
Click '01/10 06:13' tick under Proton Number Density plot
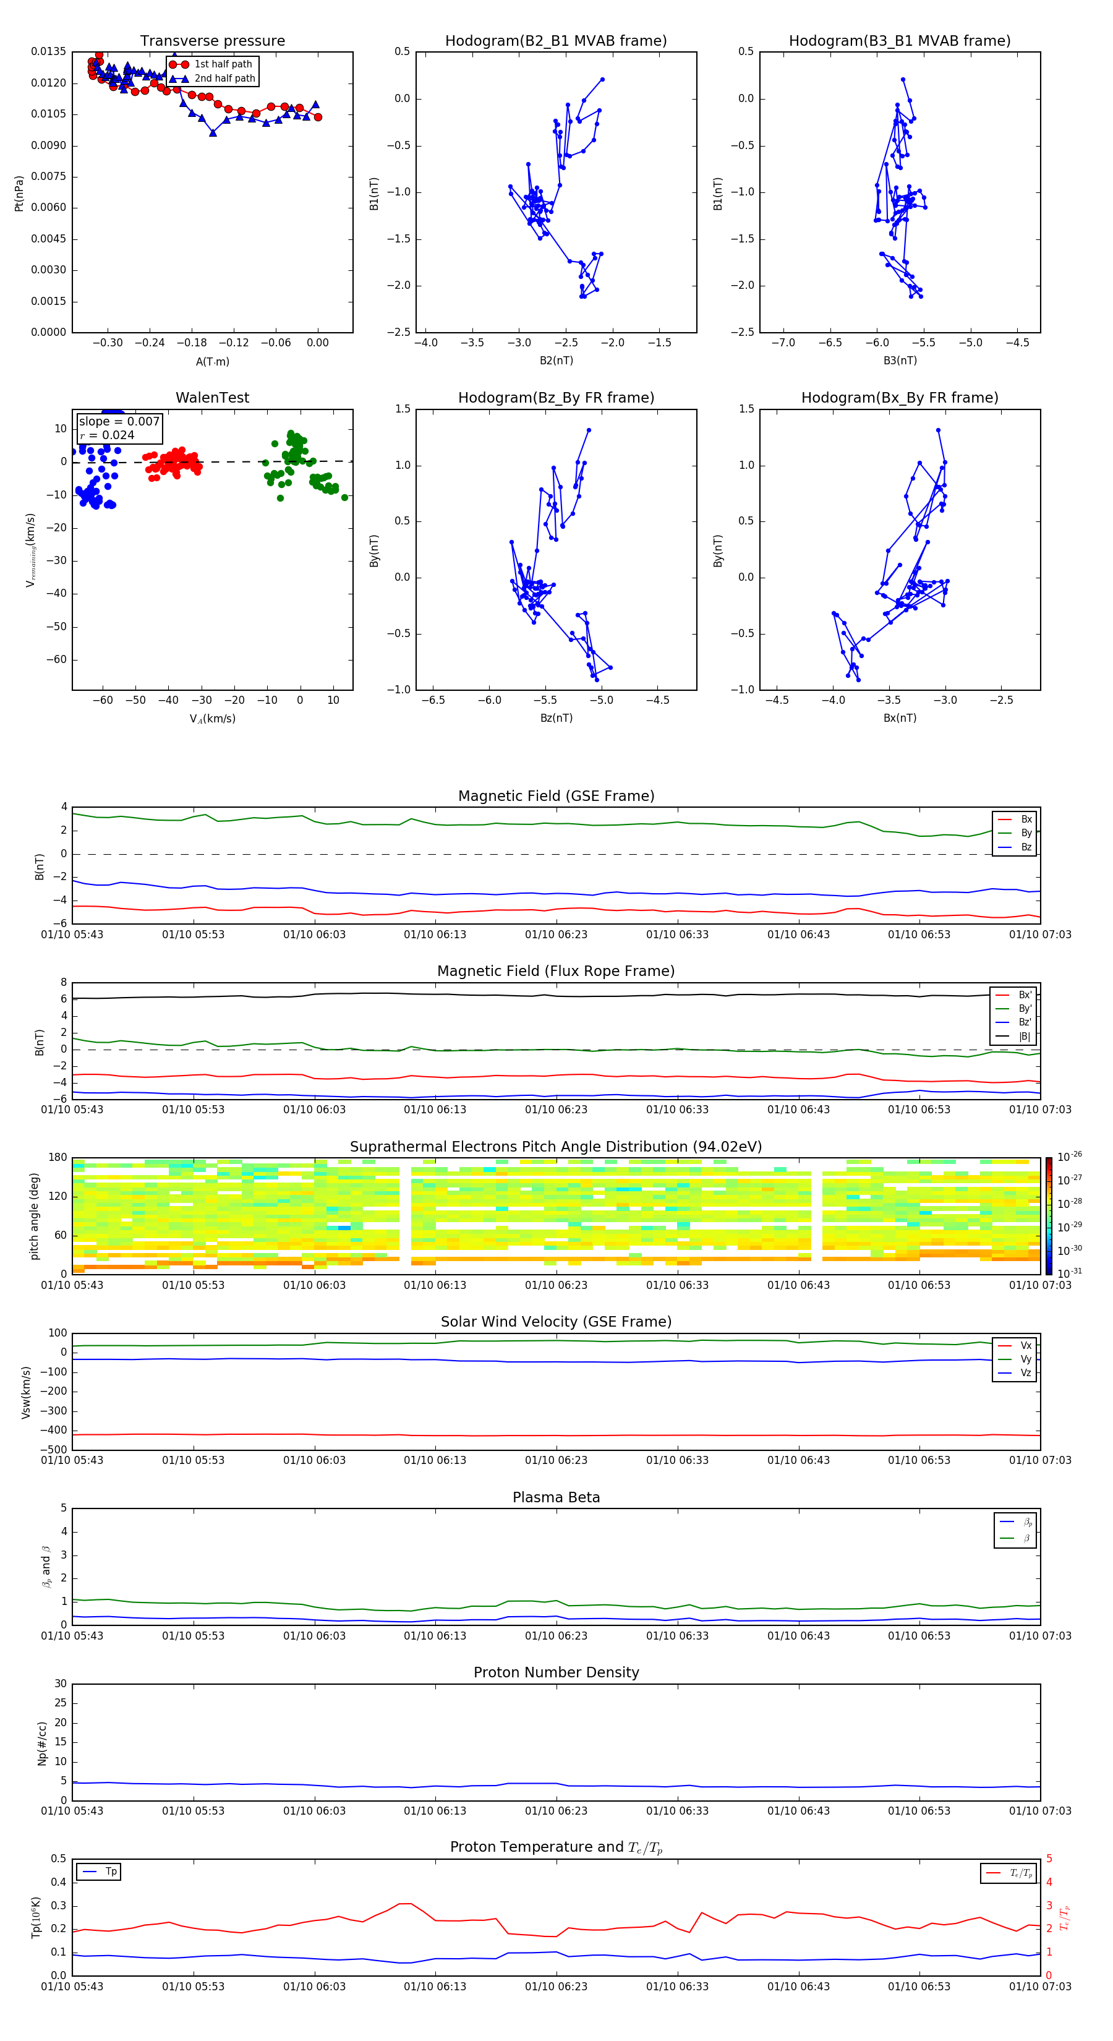(x=435, y=1811)
